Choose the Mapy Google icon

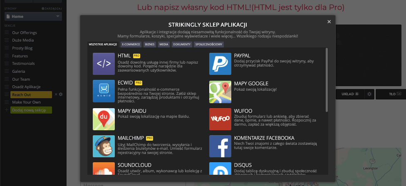pos(220,92)
